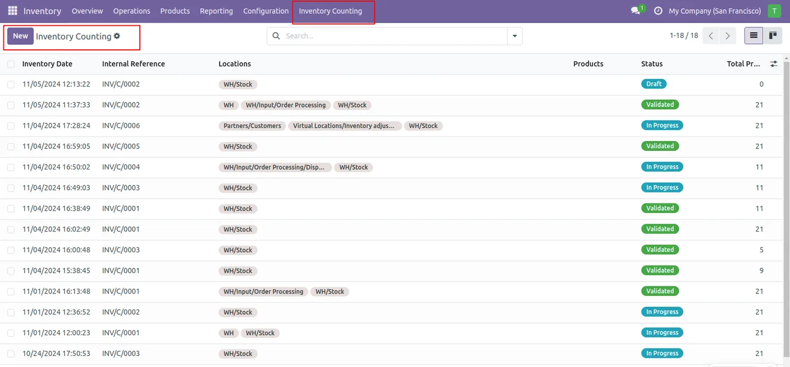This screenshot has width=790, height=367.
Task: Click Virtual Locations/Inventory adjus... tag
Action: (345, 126)
